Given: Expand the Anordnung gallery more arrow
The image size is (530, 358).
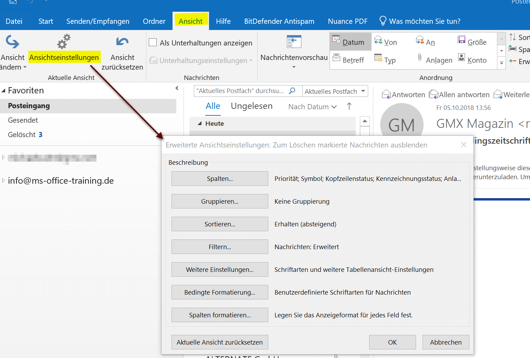Looking at the screenshot, I should (x=501, y=63).
